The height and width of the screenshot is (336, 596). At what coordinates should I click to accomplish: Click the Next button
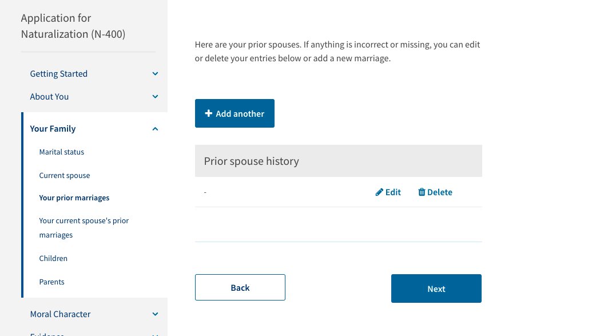[436, 288]
